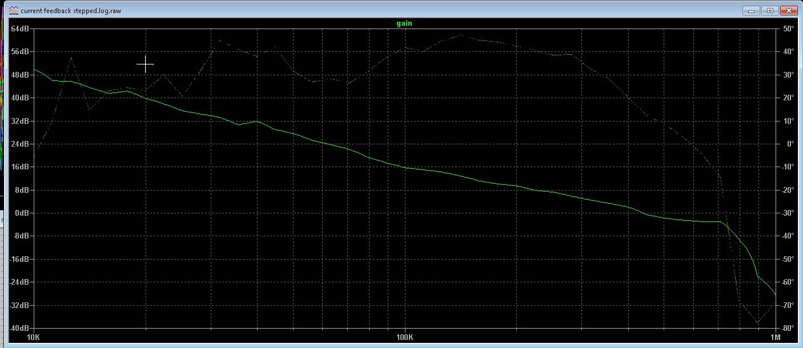
Task: Minimize the current feedback stepped.log.raw window
Action: click(751, 10)
